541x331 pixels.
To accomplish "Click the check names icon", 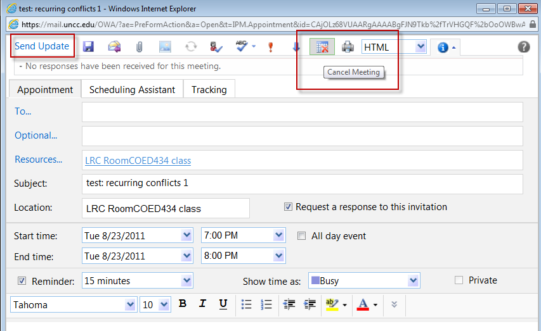I will pyautogui.click(x=216, y=47).
